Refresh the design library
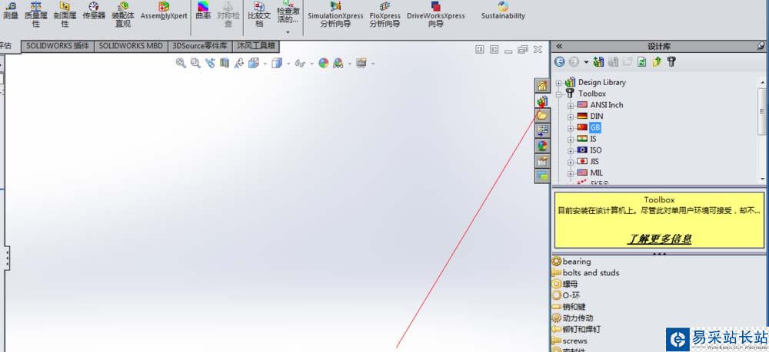The height and width of the screenshot is (352, 769). [641, 62]
